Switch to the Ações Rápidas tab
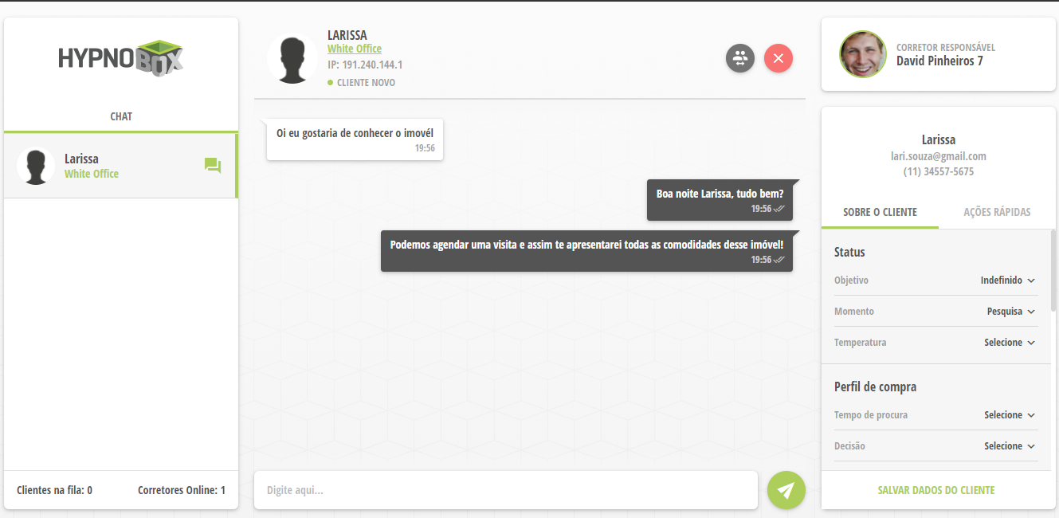The image size is (1059, 518). (997, 212)
